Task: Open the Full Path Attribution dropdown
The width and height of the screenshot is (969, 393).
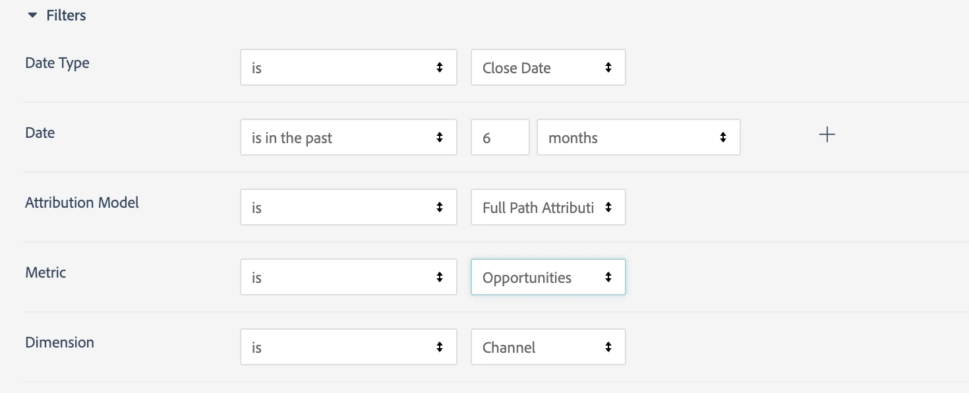Action: [x=548, y=207]
